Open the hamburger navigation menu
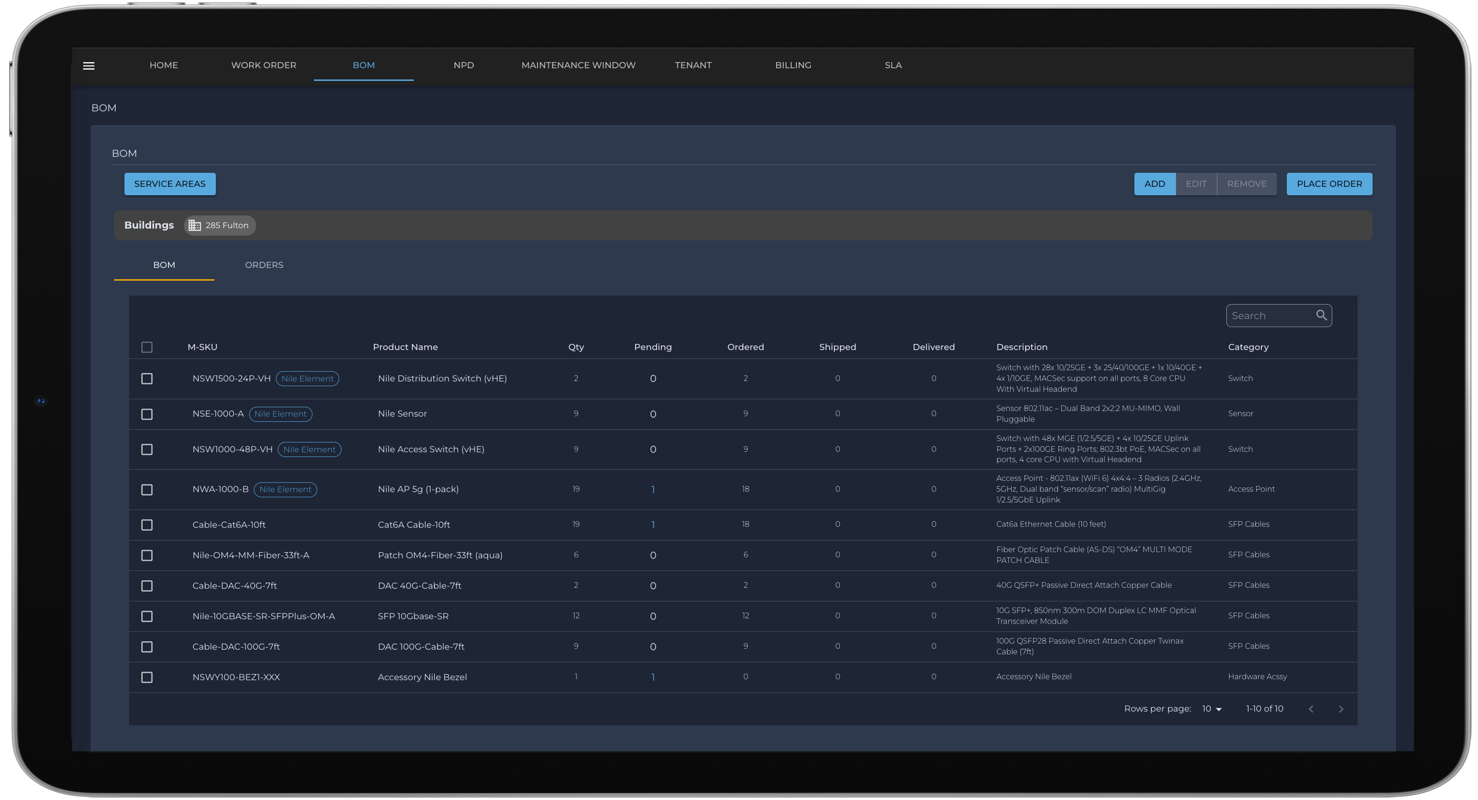 (x=88, y=66)
